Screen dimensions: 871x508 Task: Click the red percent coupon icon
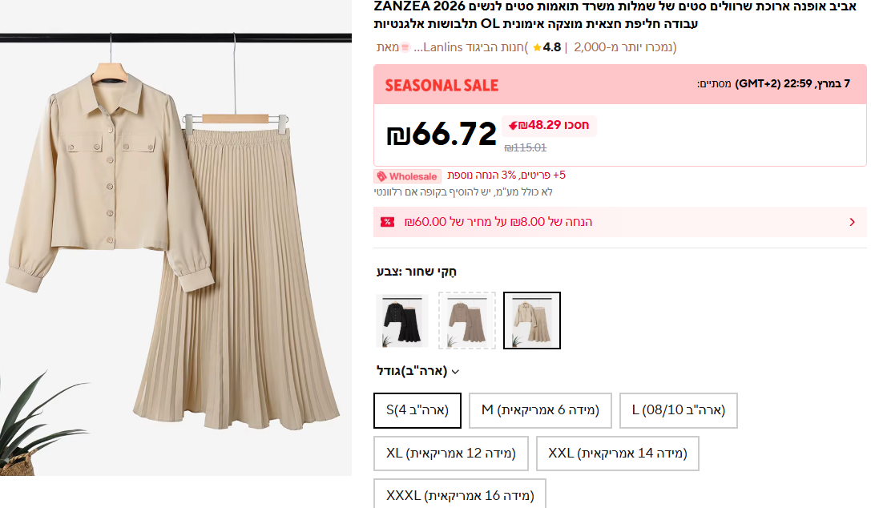click(388, 222)
